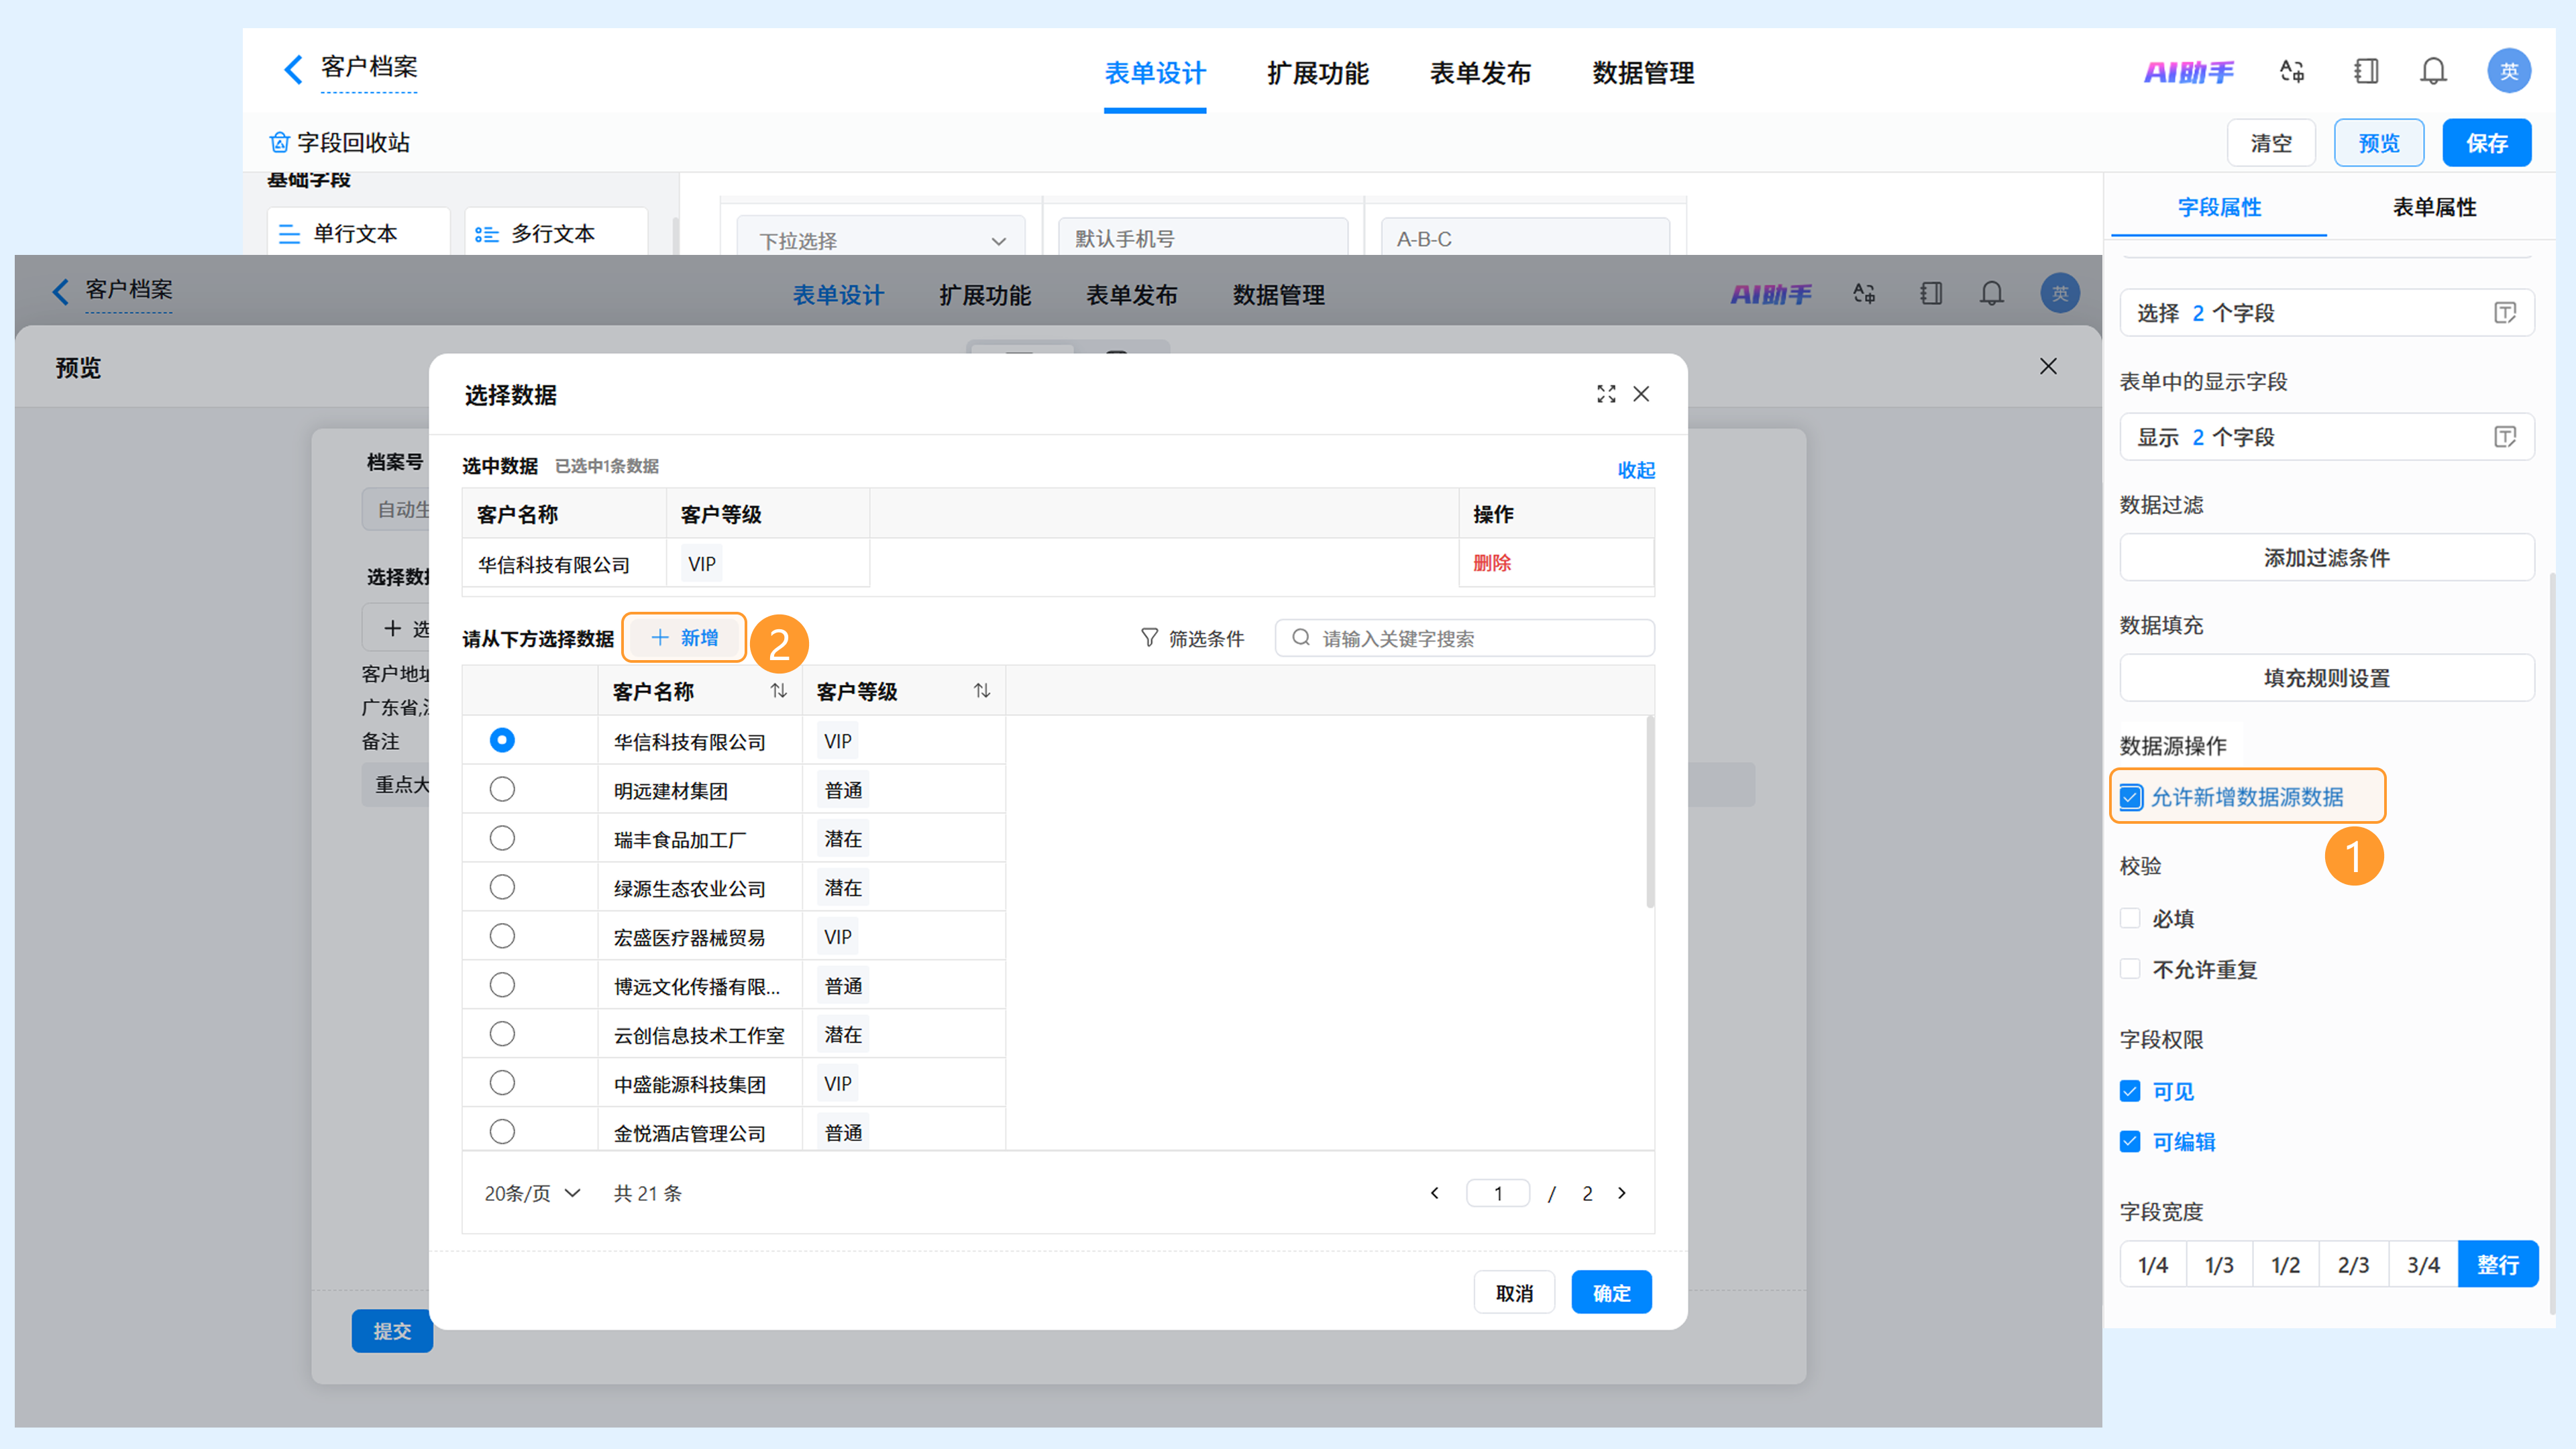The height and width of the screenshot is (1449, 2576).
Task: Click the 新增 button in the dialog
Action: click(685, 638)
